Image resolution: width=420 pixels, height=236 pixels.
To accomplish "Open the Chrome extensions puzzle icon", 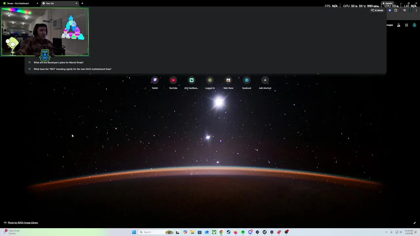I will pos(396,10).
